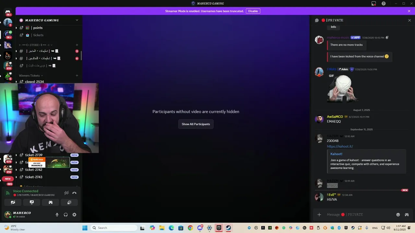
Task: Open user settings gear
Action: pos(74,215)
